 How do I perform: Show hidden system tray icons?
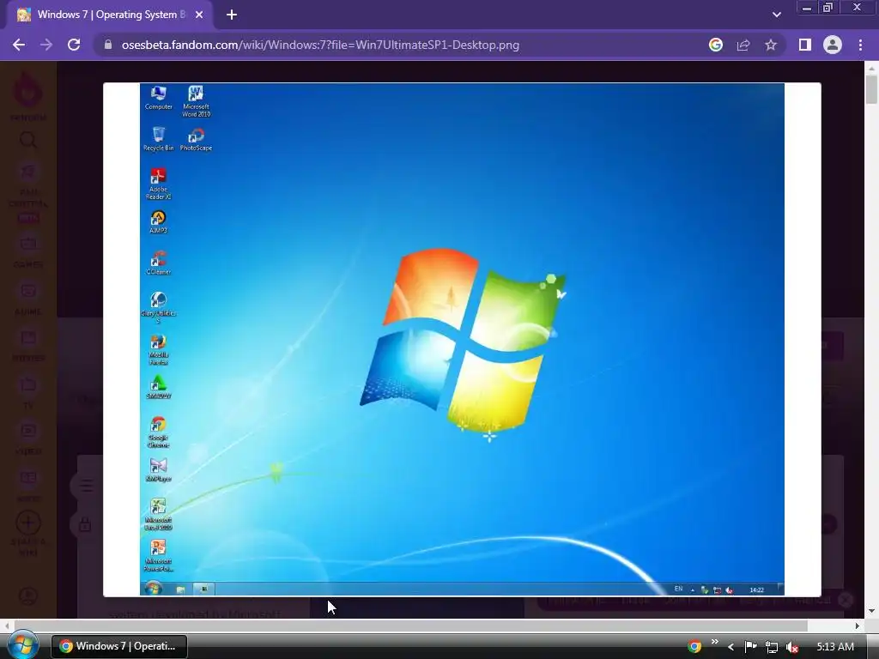[x=731, y=647]
